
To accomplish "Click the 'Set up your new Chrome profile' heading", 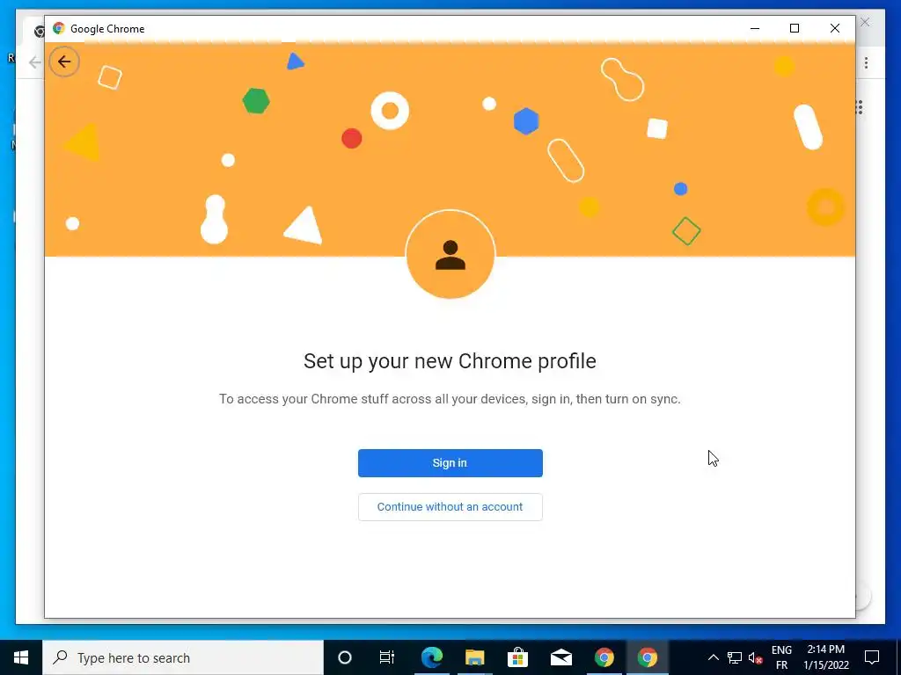I will point(450,361).
